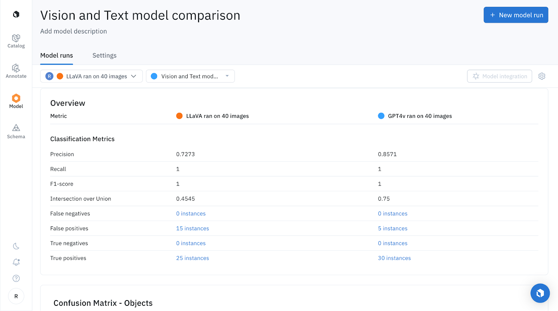Click the Model integration button
This screenshot has width=558, height=311.
coord(499,76)
